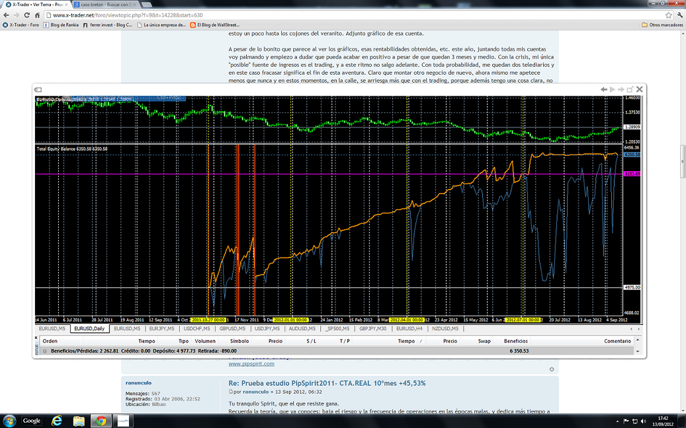This screenshot has height=428, width=686.
Task: Close the lightbox image overlay
Action: (639, 89)
